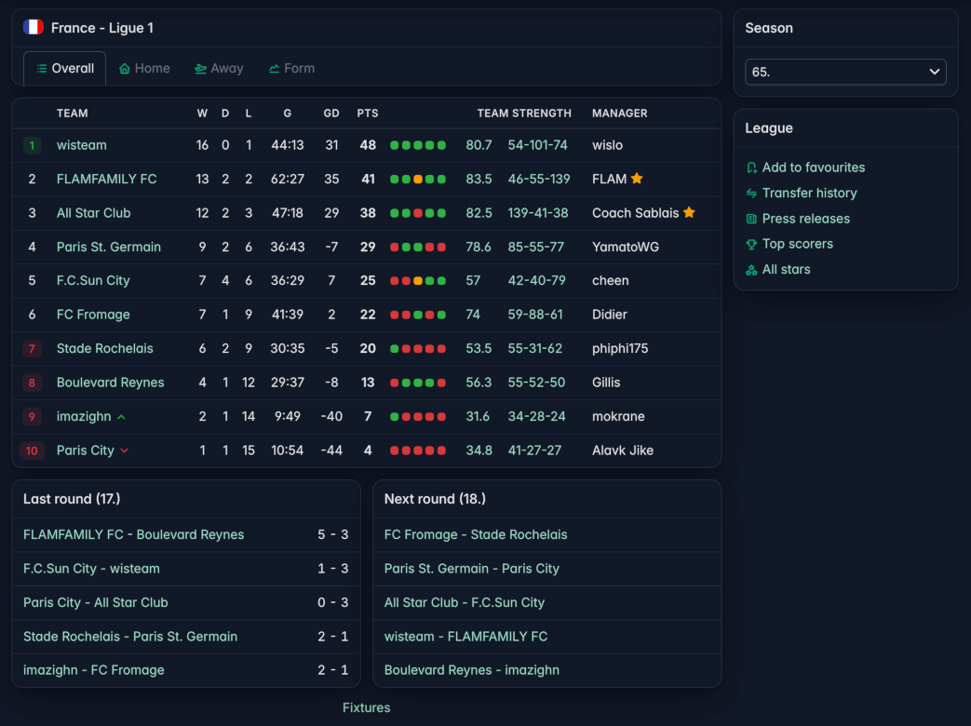971x726 pixels.
Task: Switch to the Home standings tab
Action: (x=144, y=68)
